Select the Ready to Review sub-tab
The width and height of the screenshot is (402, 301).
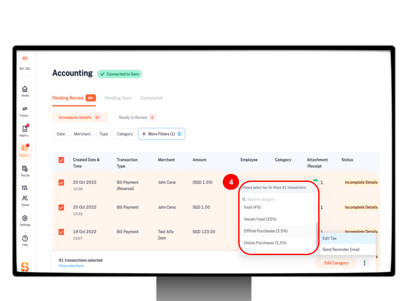point(137,117)
